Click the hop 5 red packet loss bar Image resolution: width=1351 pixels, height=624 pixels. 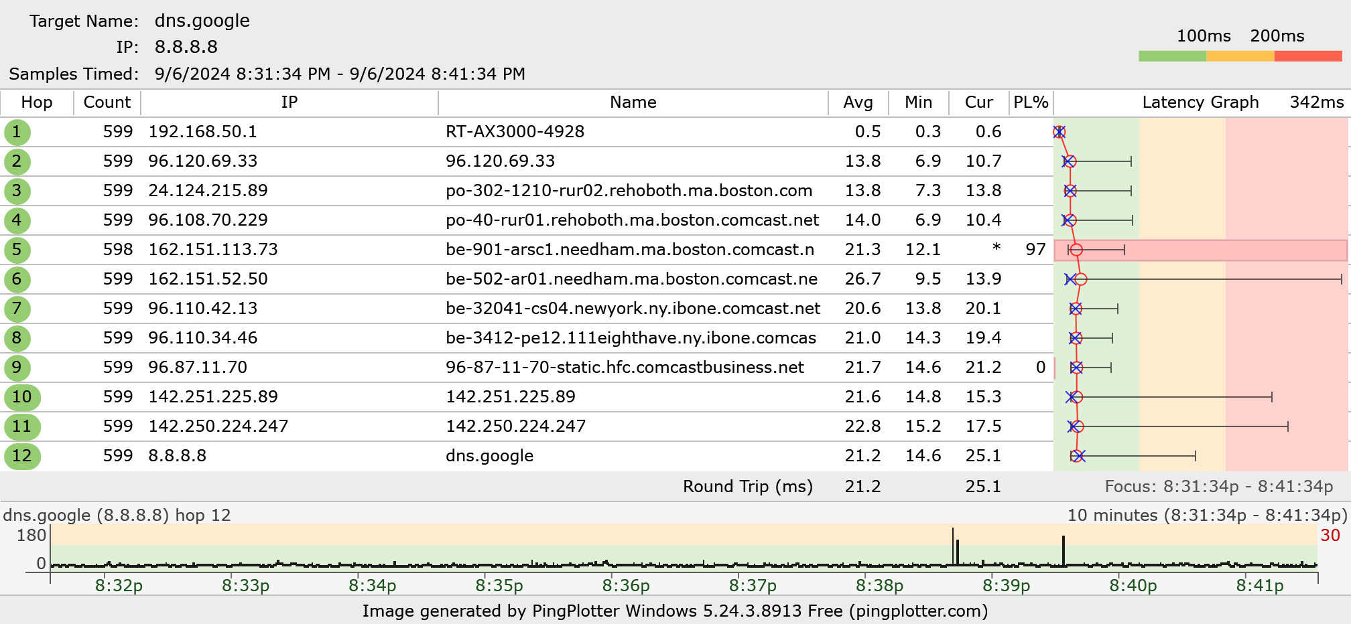[x=1200, y=250]
